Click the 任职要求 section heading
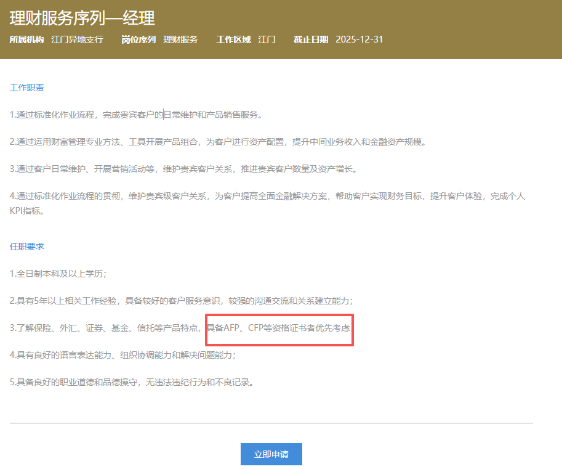Image resolution: width=562 pixels, height=469 pixels. pyautogui.click(x=27, y=247)
